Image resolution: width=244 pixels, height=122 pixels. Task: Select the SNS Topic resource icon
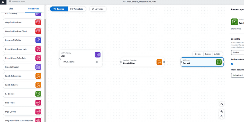(38, 103)
